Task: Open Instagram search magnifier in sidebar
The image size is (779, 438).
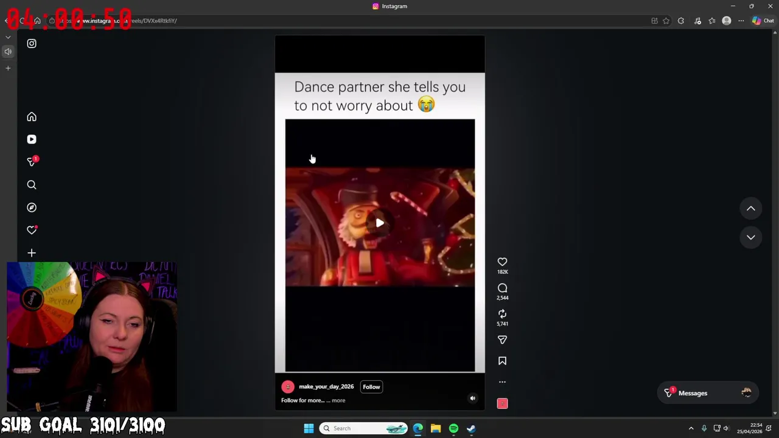Action: click(x=32, y=185)
